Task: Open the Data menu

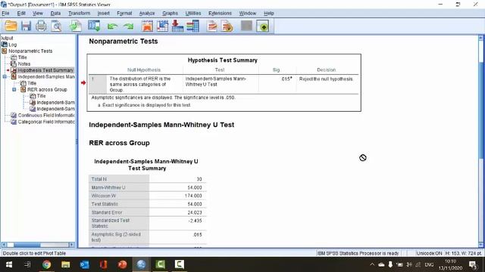Action: click(55, 14)
